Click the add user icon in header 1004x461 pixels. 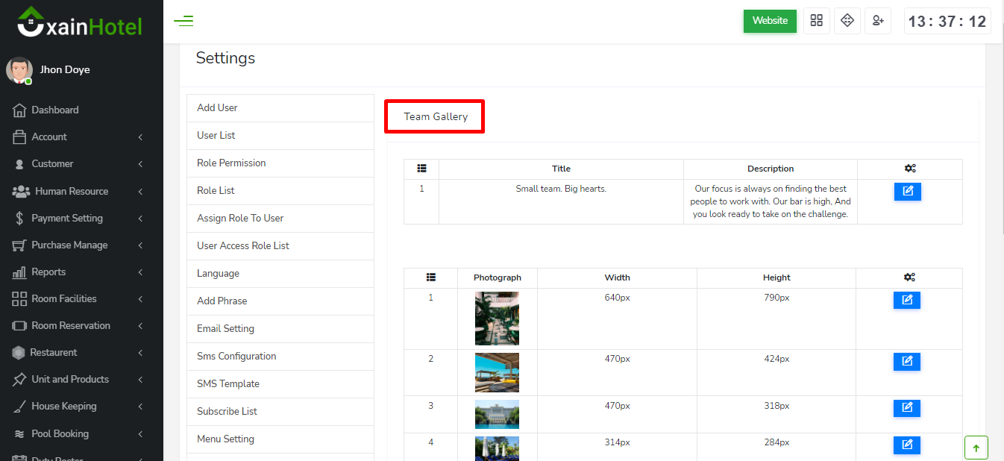tap(878, 21)
